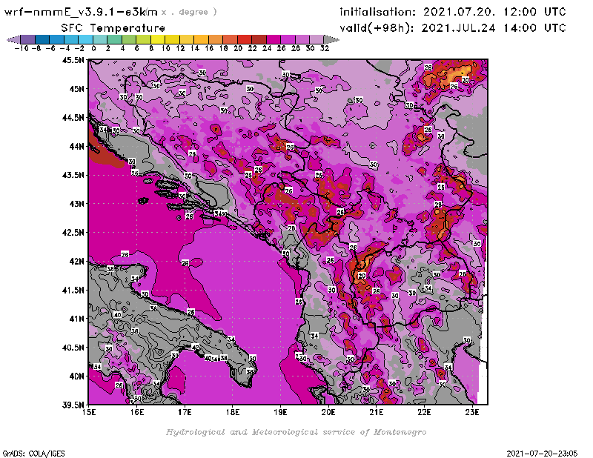
Task: Click 'Hydrological and Meteorological service of Montenegro' caption
Action: pyautogui.click(x=296, y=432)
